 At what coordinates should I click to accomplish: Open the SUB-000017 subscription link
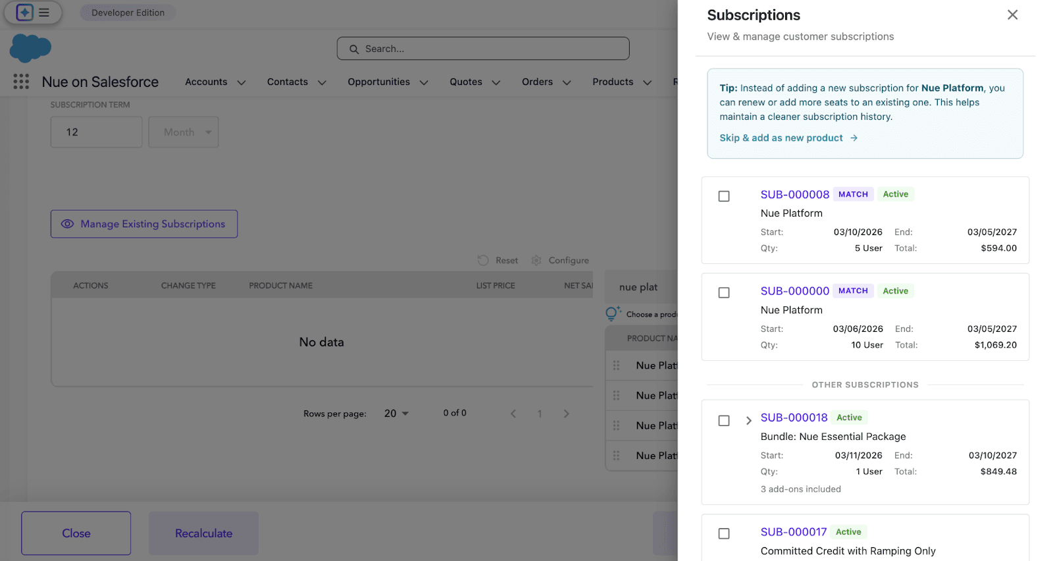point(794,532)
